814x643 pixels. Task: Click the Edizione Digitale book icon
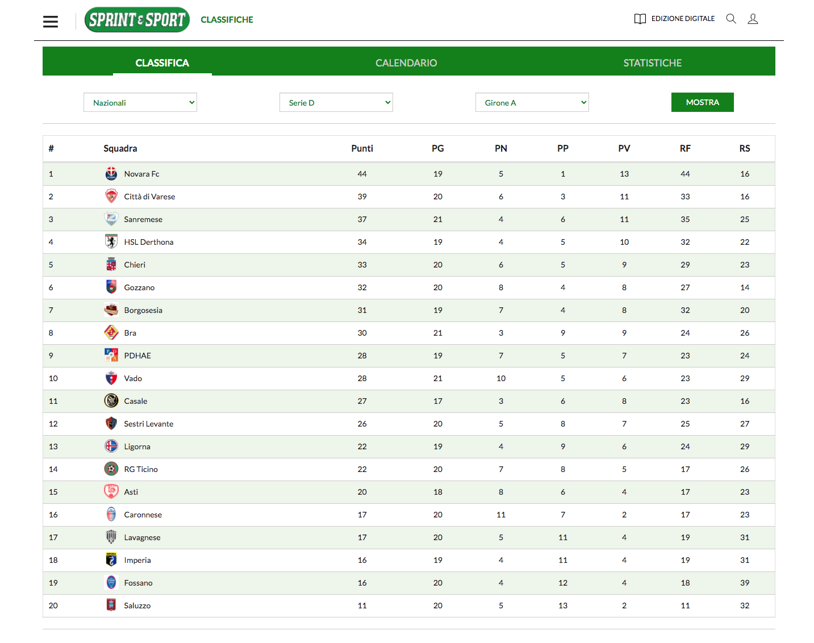640,19
